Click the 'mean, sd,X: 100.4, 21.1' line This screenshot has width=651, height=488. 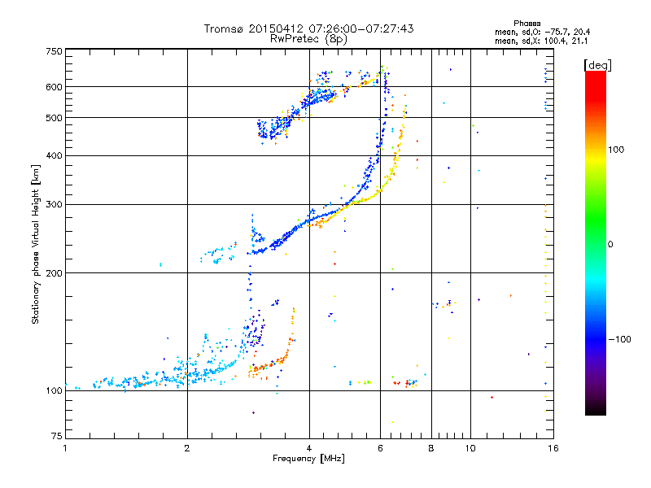click(541, 41)
